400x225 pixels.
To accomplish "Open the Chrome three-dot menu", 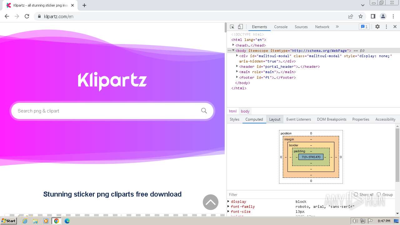I will tap(393, 16).
